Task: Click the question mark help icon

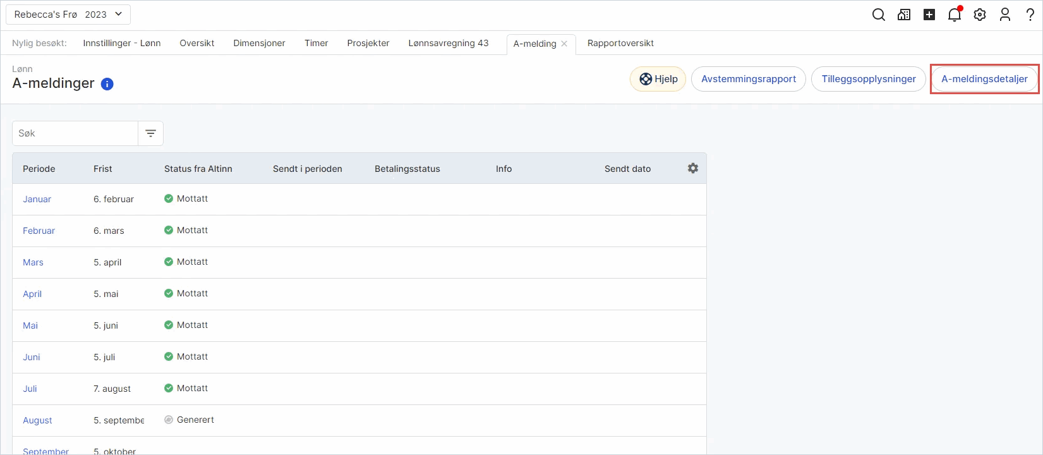Action: (1030, 15)
